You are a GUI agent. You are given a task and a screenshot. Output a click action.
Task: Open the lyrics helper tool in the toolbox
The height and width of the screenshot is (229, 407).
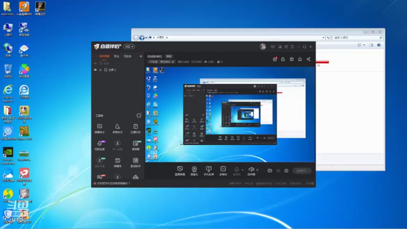click(x=135, y=162)
